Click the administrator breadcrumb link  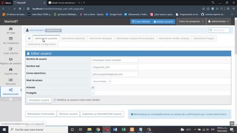37,30
